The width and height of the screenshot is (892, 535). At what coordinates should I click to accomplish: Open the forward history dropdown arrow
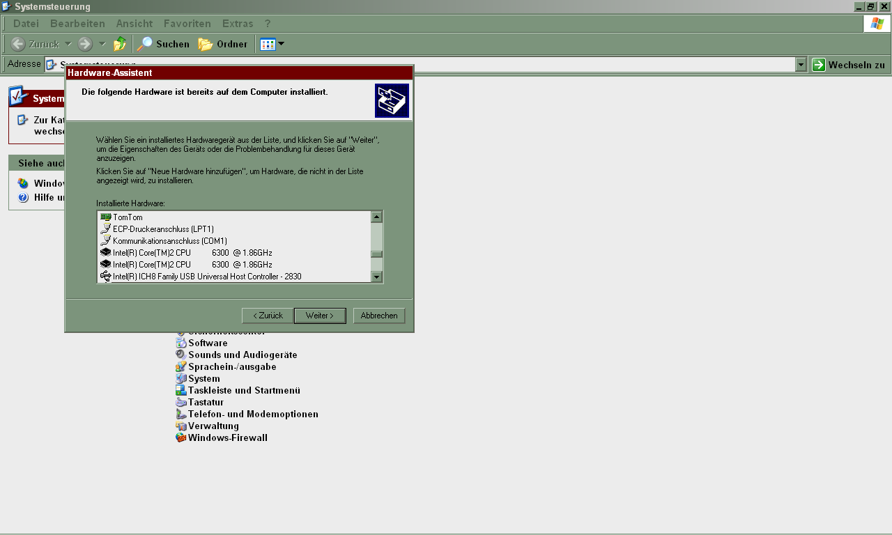pos(102,44)
